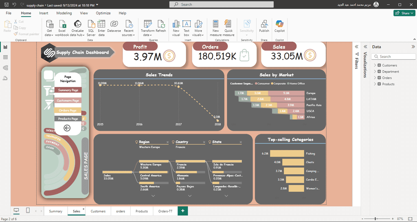Remove the Region level from decomposition tree
The height and width of the screenshot is (222, 417).
pos(167,142)
